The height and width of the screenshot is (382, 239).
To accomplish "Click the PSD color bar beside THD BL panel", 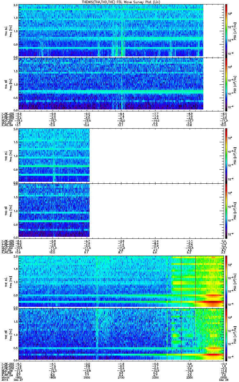I will point(227,156).
